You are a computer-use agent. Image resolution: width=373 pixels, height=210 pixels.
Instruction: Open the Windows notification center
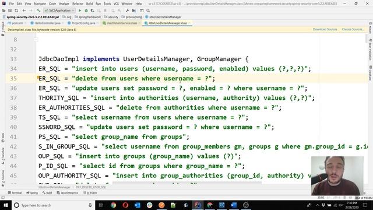tap(365, 205)
